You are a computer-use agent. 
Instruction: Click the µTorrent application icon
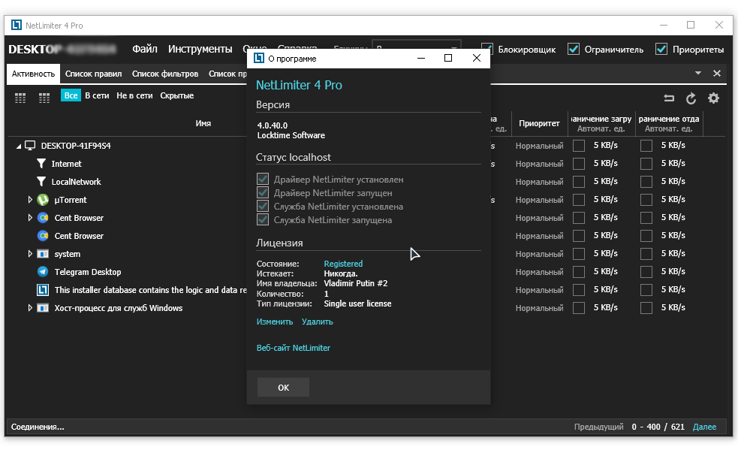point(43,200)
